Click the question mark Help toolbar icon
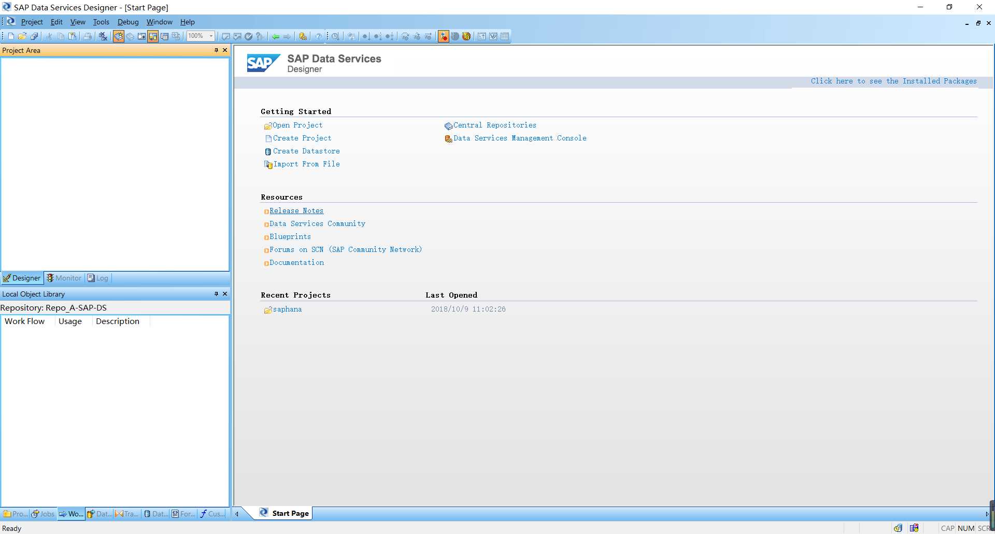The height and width of the screenshot is (534, 995). (319, 36)
